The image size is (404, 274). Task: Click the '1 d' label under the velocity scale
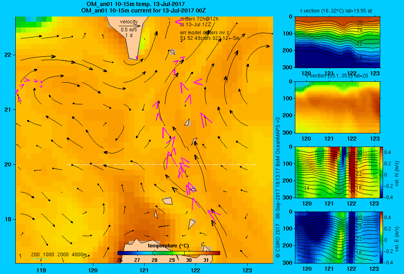point(129,35)
